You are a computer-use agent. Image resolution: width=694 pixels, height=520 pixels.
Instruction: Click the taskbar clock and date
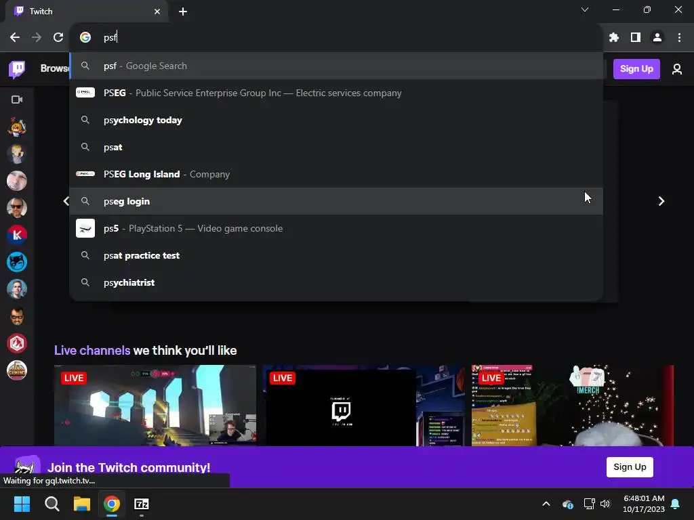[644, 504]
